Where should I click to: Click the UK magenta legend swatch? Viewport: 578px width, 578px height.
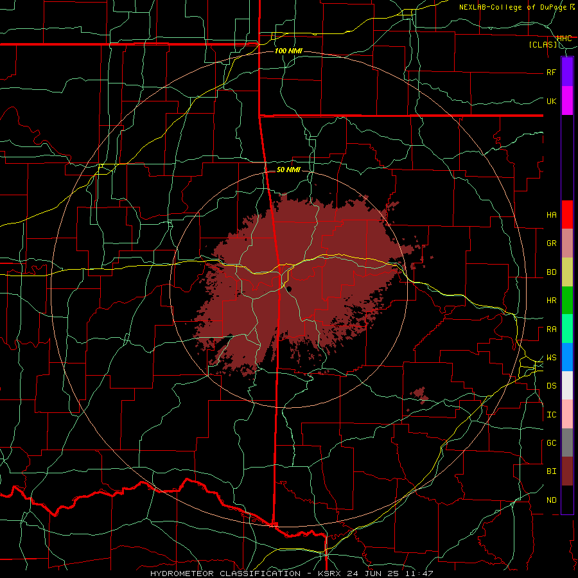point(567,101)
